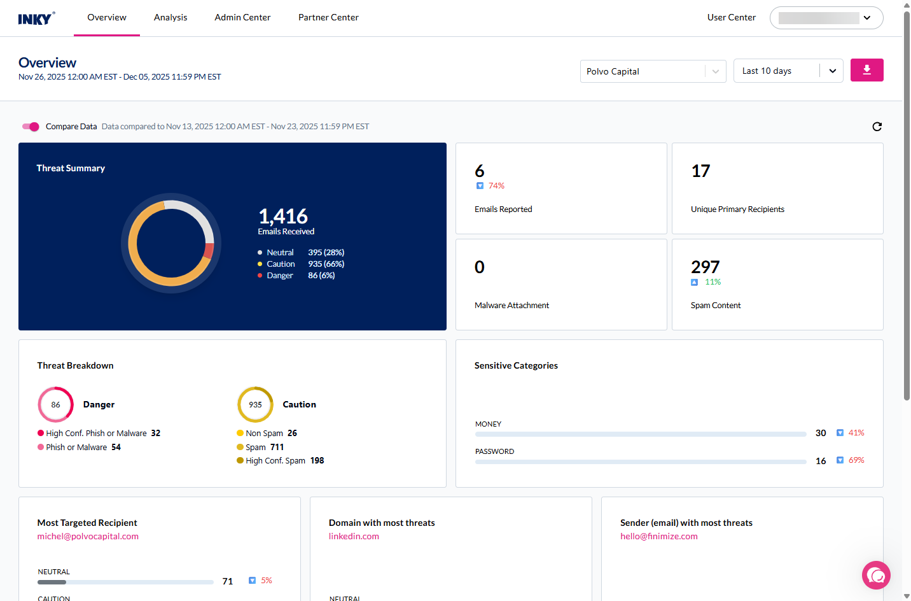Image resolution: width=911 pixels, height=601 pixels.
Task: Click the MONEY category trend arrow
Action: pyautogui.click(x=840, y=433)
